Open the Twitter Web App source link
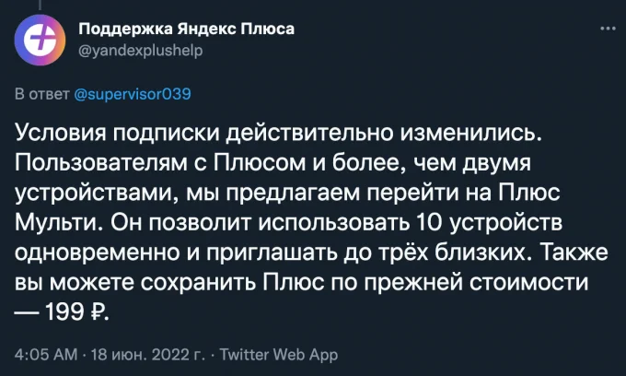 tap(279, 355)
